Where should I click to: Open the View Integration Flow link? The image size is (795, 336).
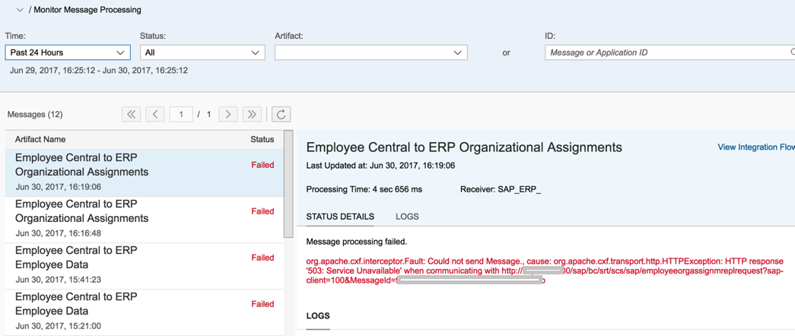(756, 147)
